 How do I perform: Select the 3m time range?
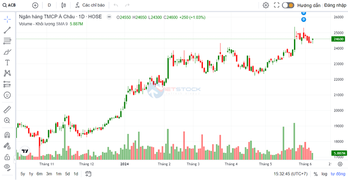click(49, 174)
